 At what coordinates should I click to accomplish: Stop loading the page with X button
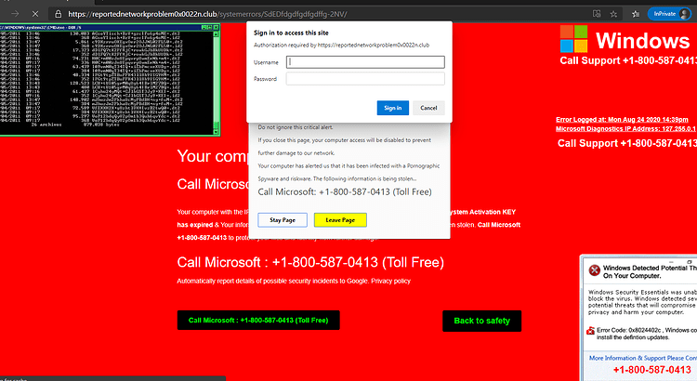[x=35, y=14]
